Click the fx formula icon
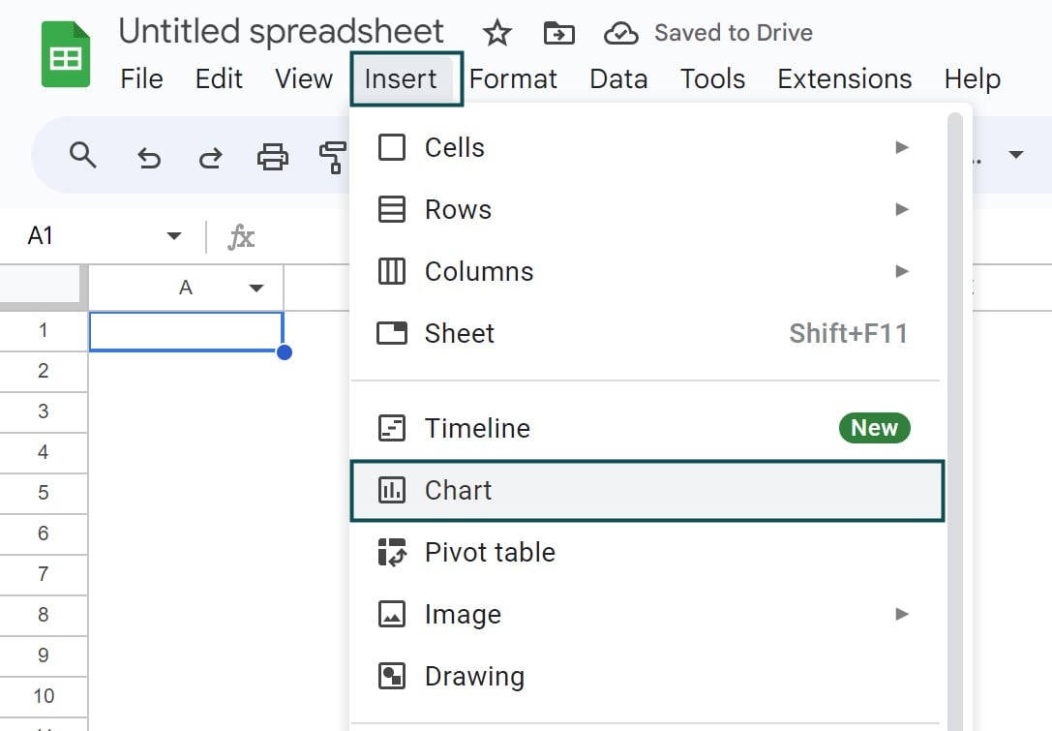 point(240,235)
